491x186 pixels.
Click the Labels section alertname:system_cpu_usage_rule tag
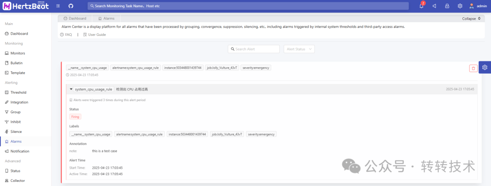[140, 134]
